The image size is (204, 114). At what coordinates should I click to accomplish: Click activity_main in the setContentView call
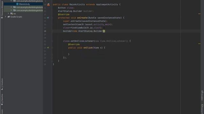pos(102,24)
